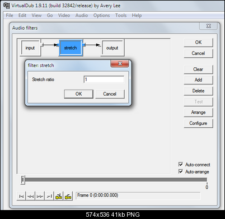
Task: Select the stretch filter node
Action: click(x=71, y=48)
